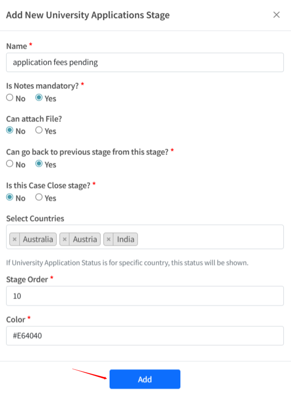Remove the India country tag

coord(109,240)
